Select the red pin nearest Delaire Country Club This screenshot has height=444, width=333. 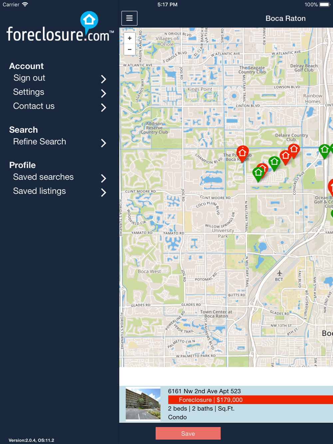click(294, 150)
